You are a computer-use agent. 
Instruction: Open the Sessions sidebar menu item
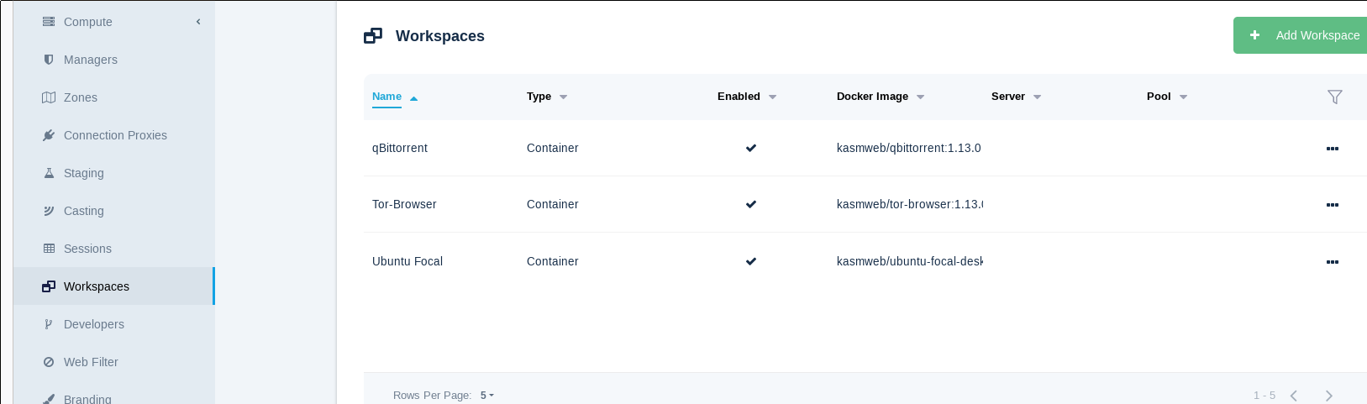(x=87, y=249)
